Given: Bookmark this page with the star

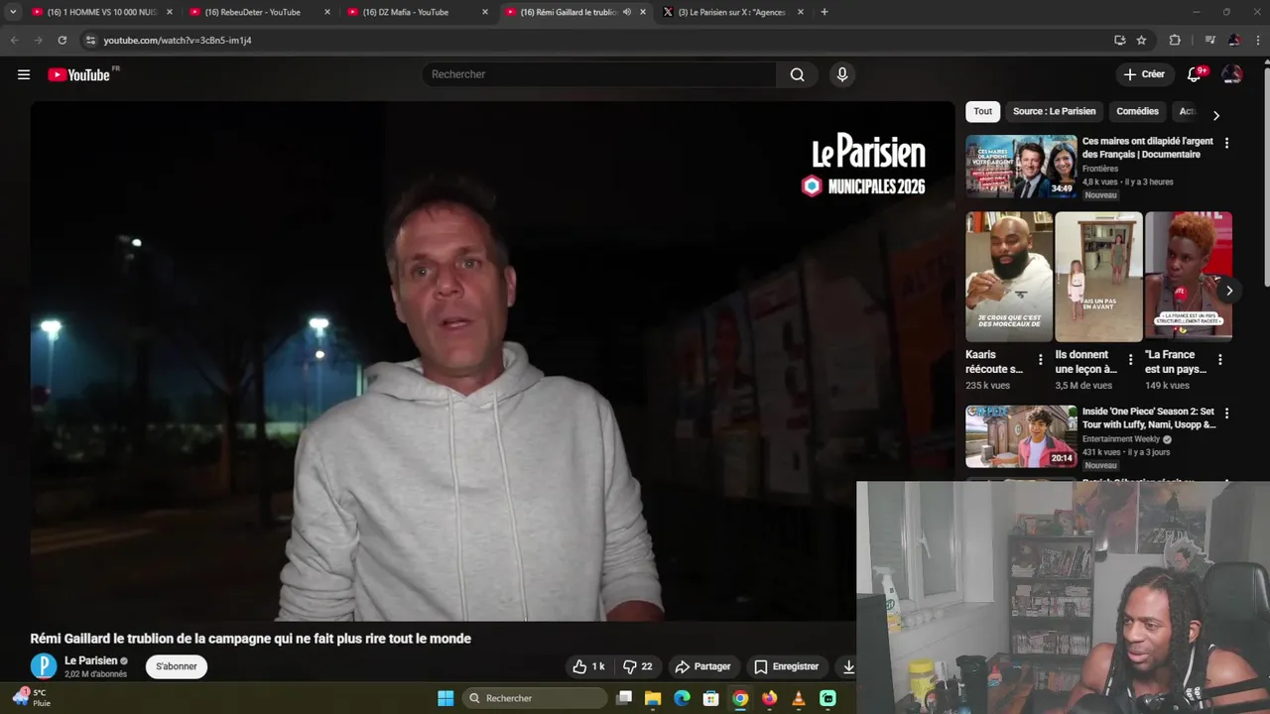Looking at the screenshot, I should click(1142, 40).
